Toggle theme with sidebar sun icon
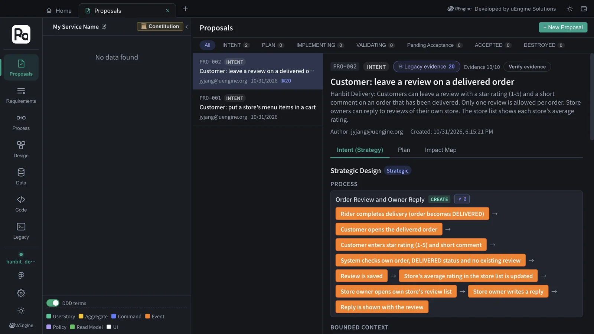Viewport: 594px width, 334px height. pyautogui.click(x=21, y=311)
